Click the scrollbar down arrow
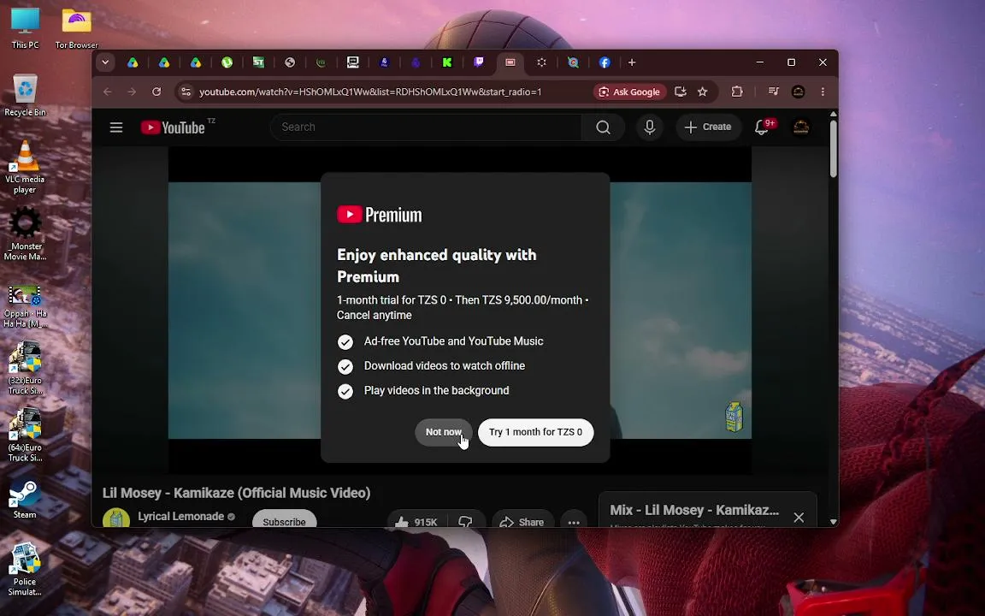The image size is (985, 616). pos(834,521)
